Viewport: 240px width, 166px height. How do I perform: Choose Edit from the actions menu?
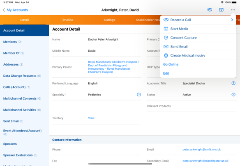coord(198,73)
